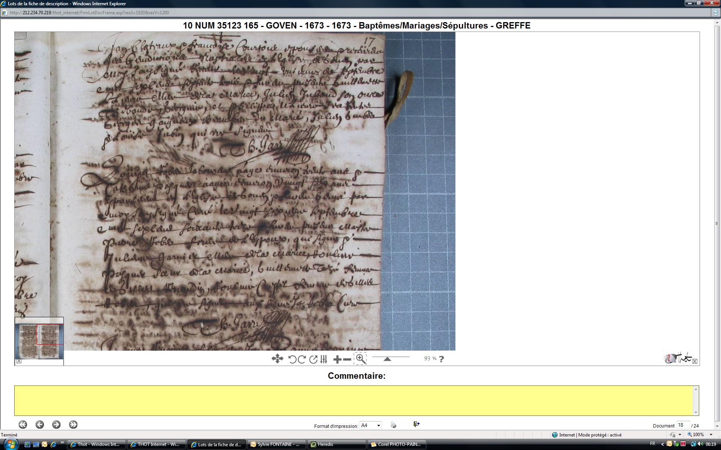This screenshot has height=450, width=721.
Task: Zoom out with the minus icon
Action: point(347,359)
